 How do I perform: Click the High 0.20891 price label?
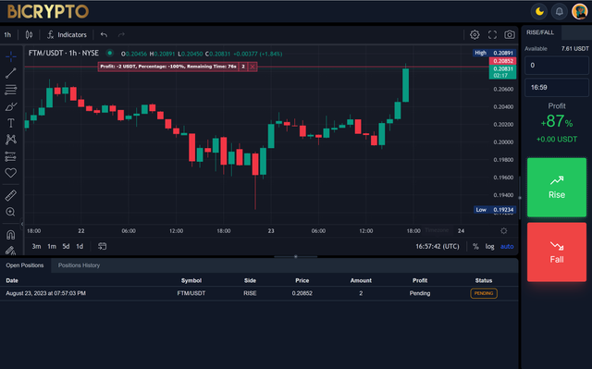(x=494, y=53)
